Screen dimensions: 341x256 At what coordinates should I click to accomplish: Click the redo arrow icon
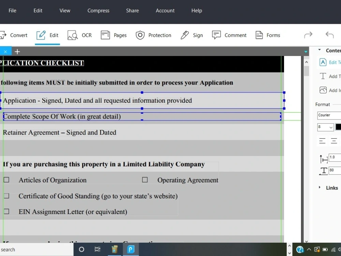[308, 35]
